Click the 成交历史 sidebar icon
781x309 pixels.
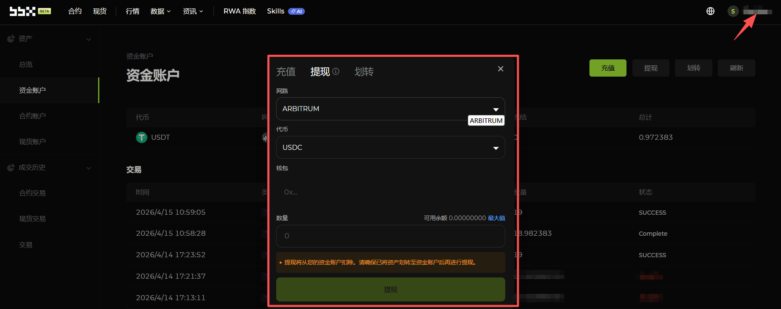click(x=11, y=168)
